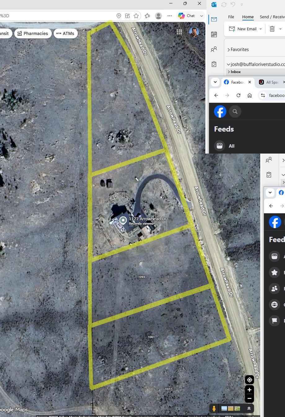
Task: Expand the Inbox folder in Outlook
Action: 229,72
